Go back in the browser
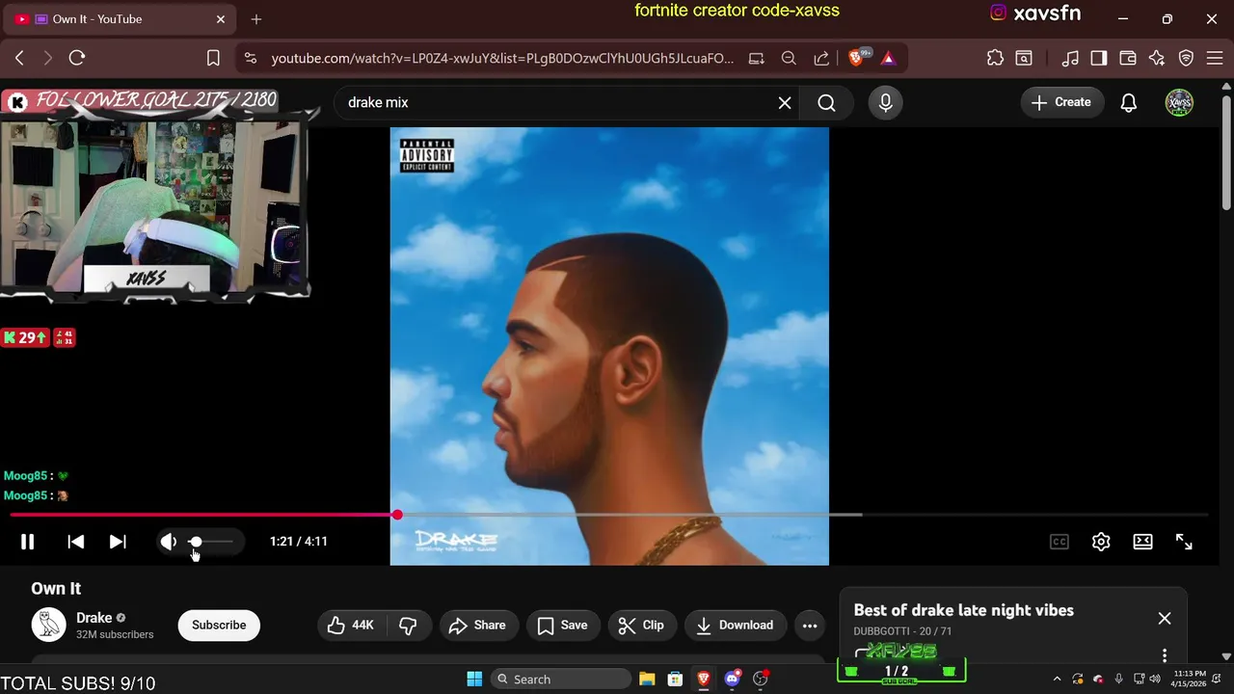 coord(19,58)
